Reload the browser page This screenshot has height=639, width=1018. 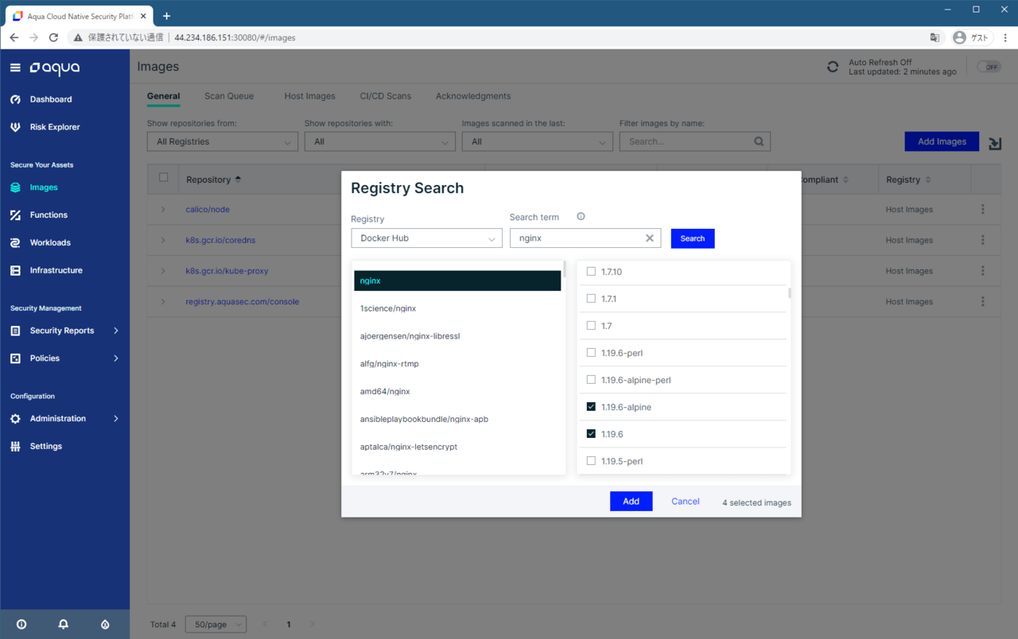pos(53,37)
